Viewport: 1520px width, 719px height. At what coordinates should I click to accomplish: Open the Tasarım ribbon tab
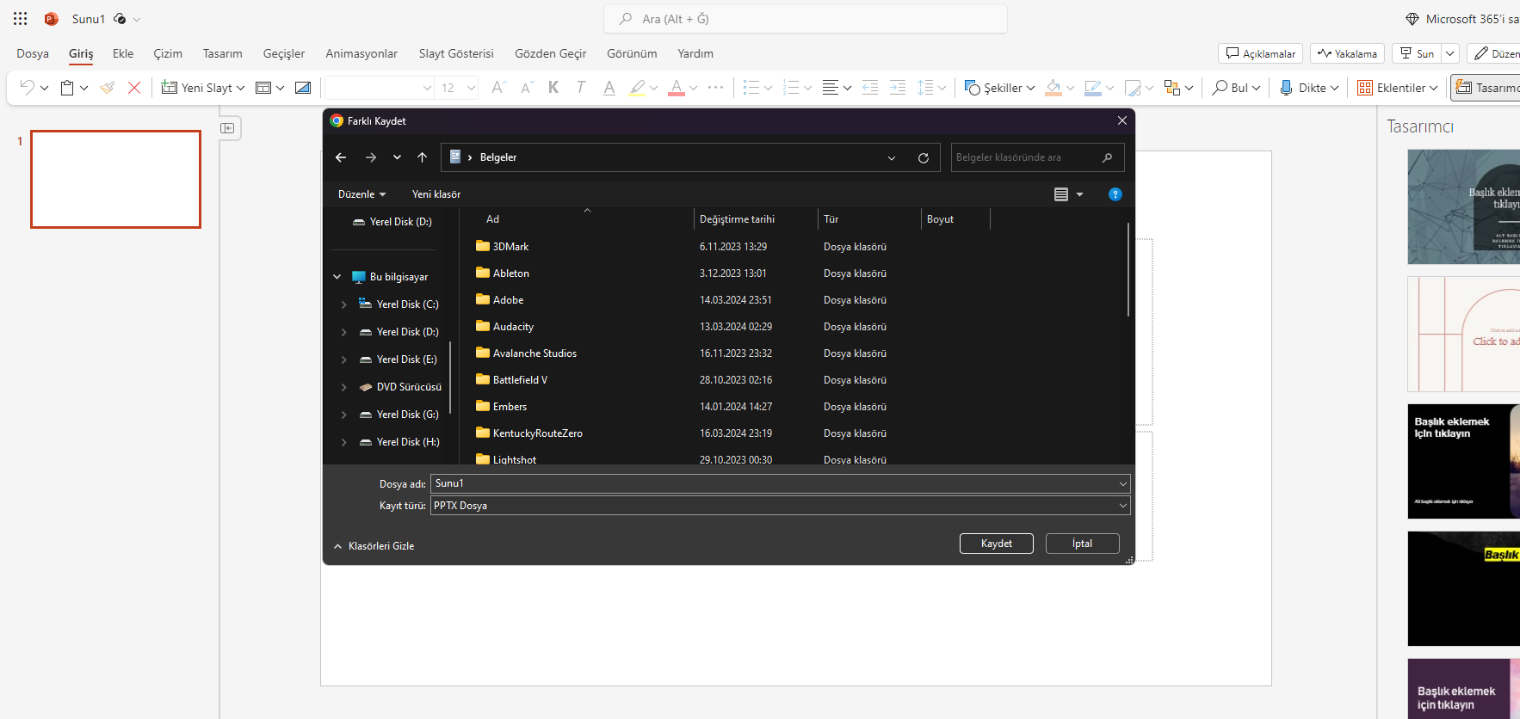(x=222, y=53)
